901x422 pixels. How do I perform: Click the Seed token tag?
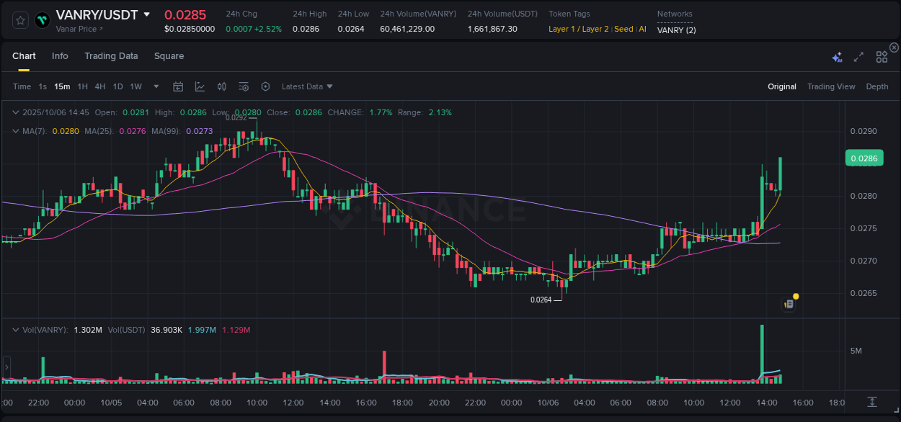click(623, 30)
